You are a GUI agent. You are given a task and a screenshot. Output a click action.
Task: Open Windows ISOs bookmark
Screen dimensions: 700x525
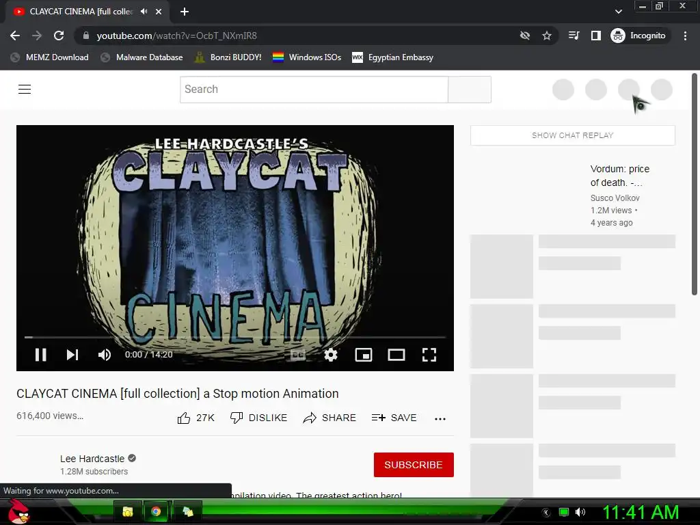click(307, 57)
